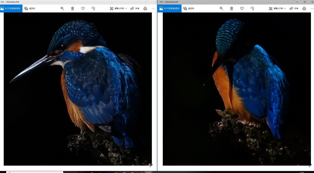
Task: Click すべての写真を見る in the DSC00834.JPG window
Action: 11,9
